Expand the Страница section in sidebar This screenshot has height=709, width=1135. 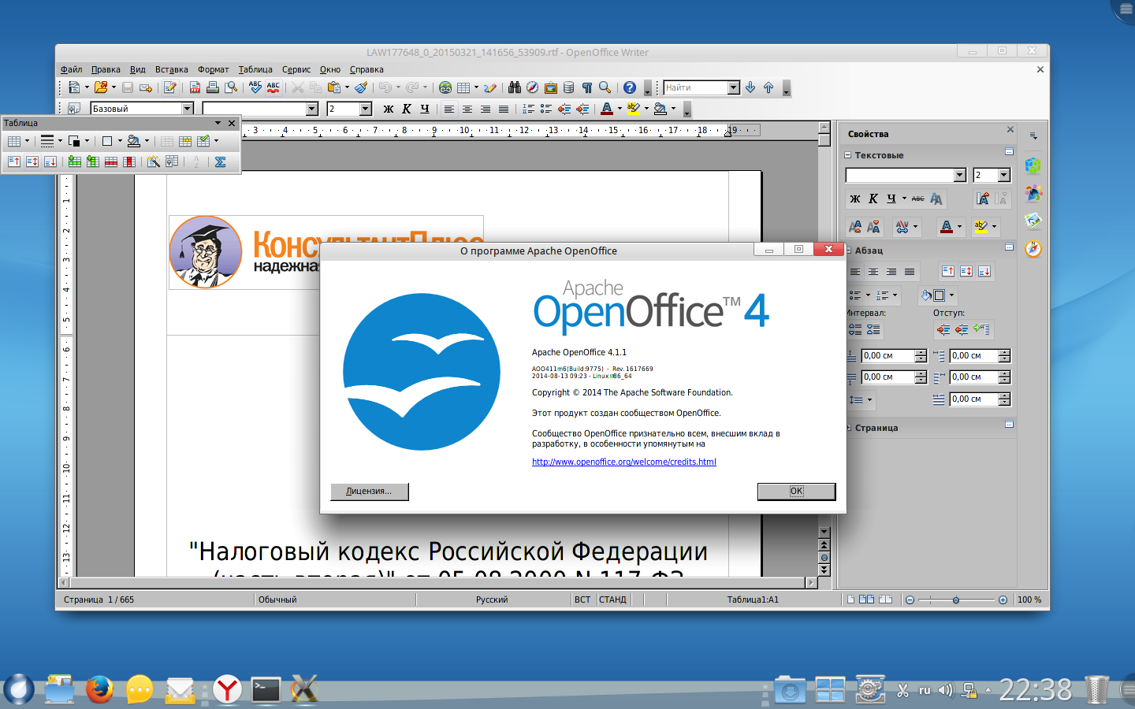(848, 428)
